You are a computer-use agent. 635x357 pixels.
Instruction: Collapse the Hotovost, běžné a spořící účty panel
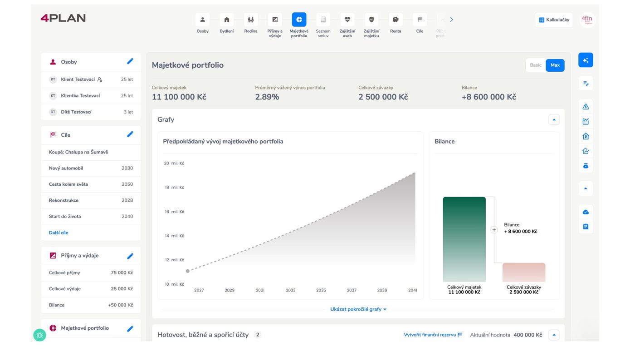click(x=553, y=335)
